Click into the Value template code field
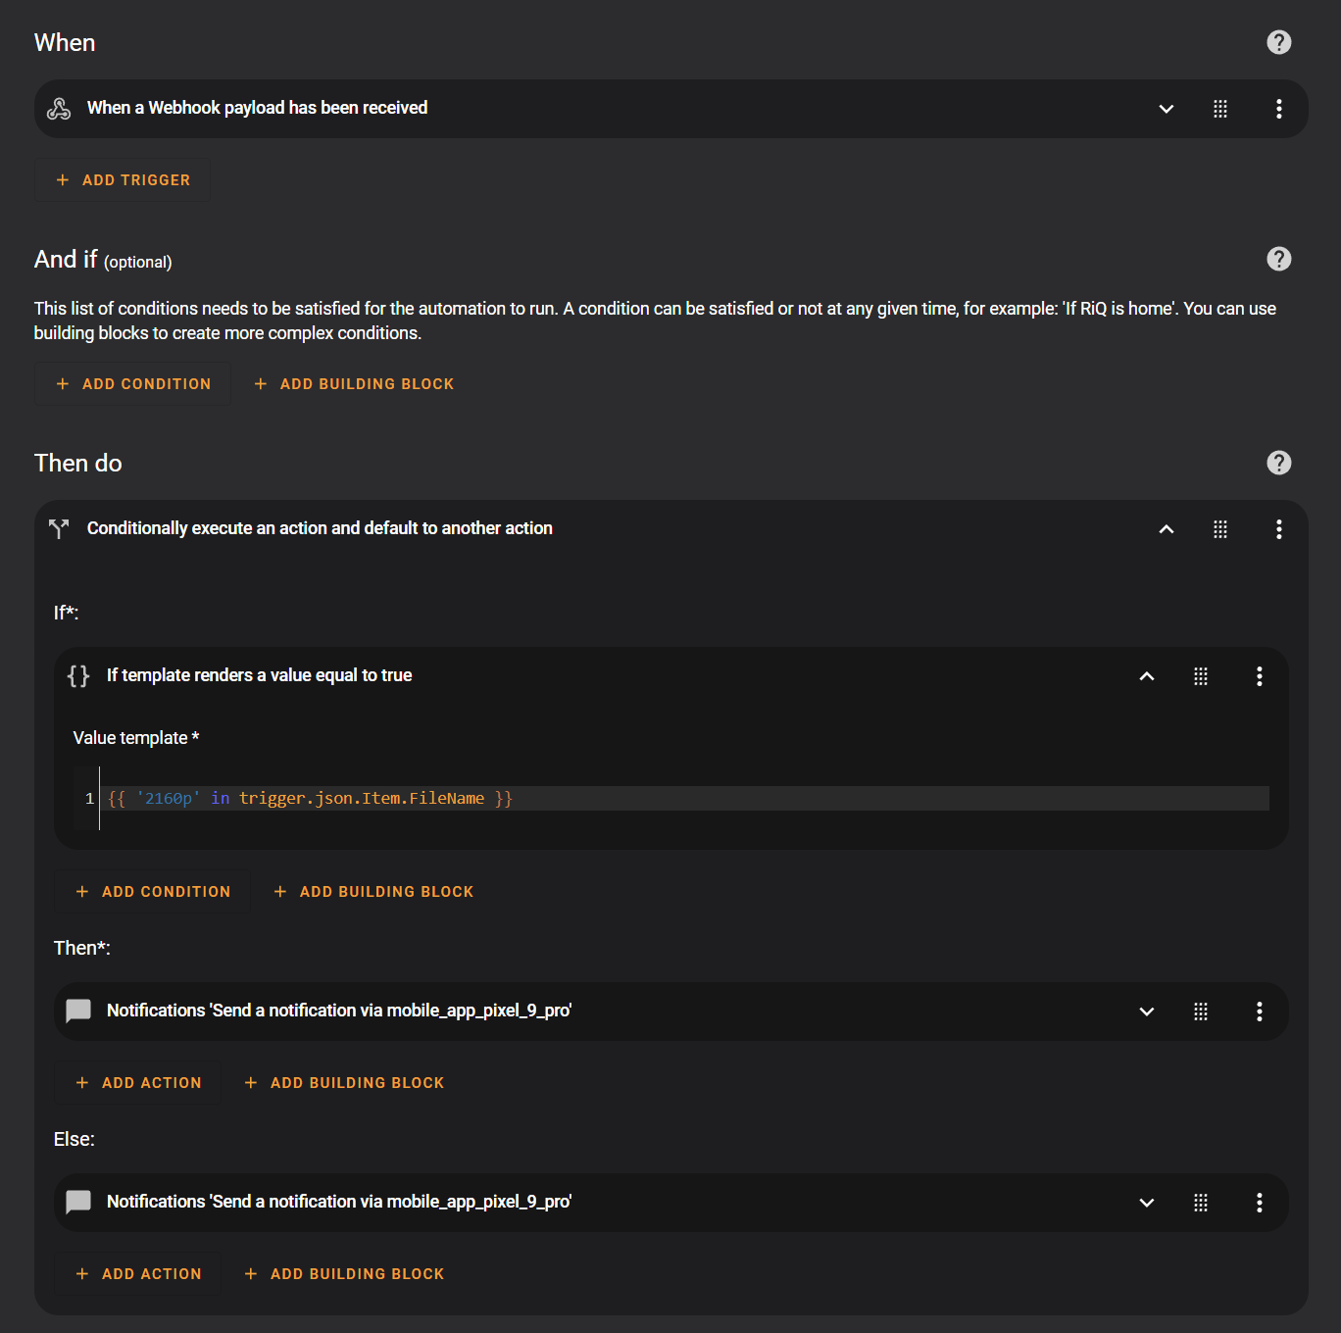 pyautogui.click(x=686, y=799)
